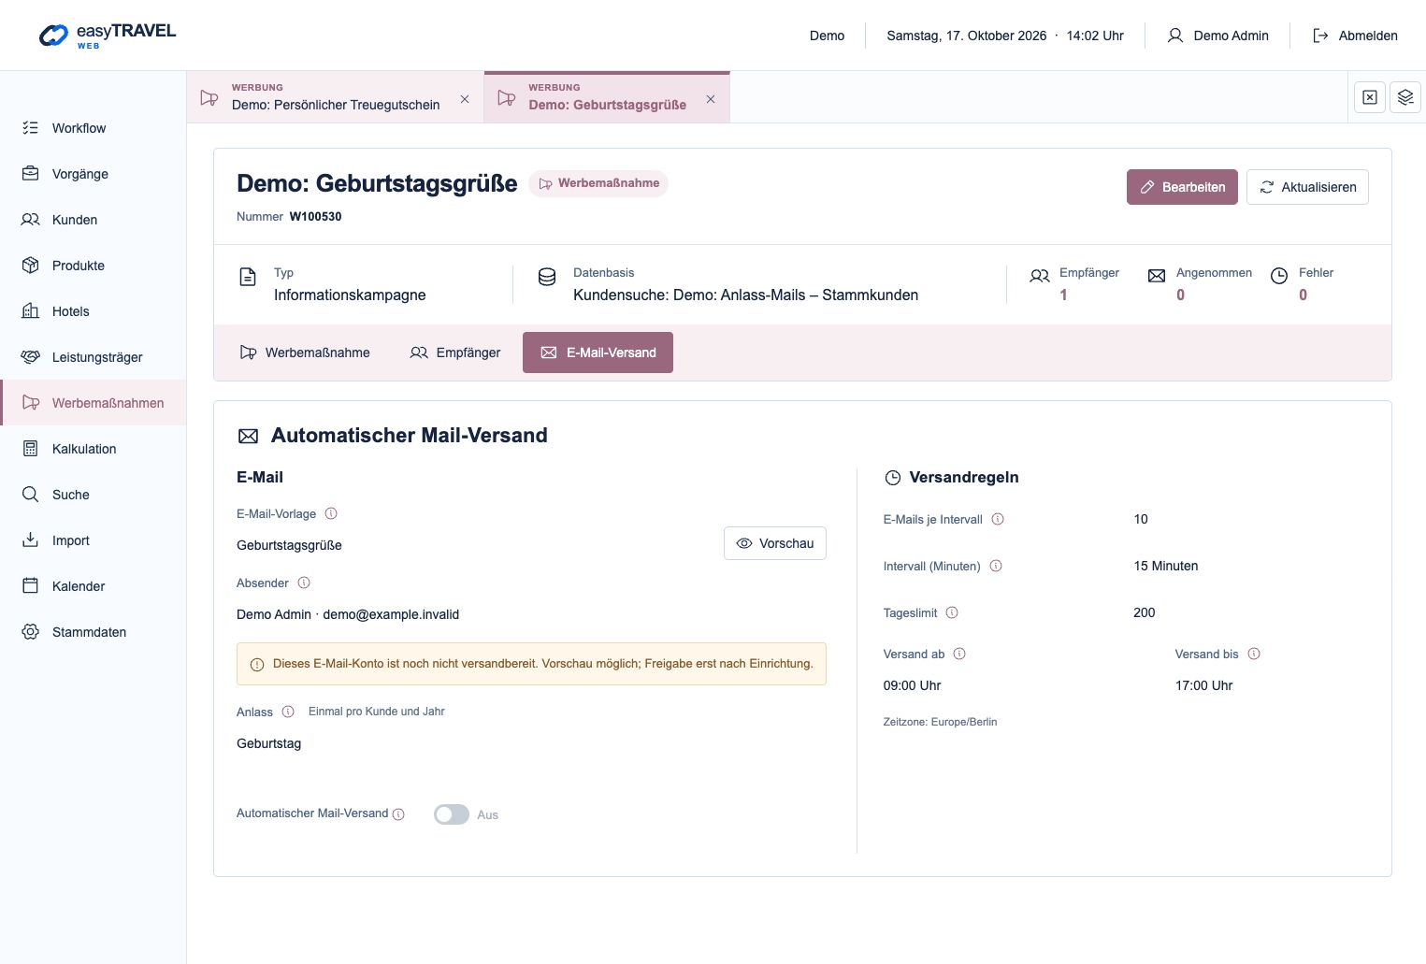Open the Vorschau preview of the template
Image resolution: width=1426 pixels, height=964 pixels.
(775, 543)
